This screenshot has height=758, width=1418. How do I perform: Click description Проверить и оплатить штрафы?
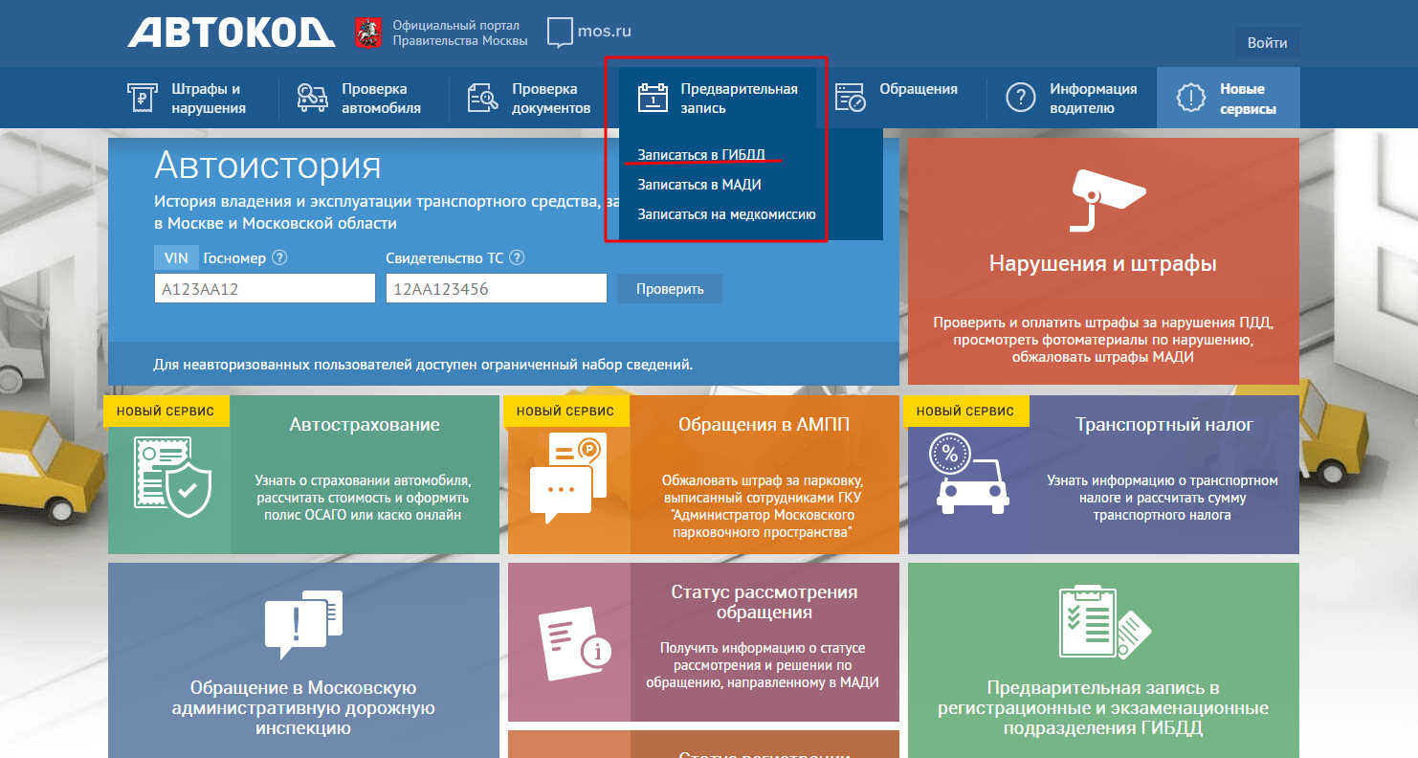pyautogui.click(x=1103, y=340)
